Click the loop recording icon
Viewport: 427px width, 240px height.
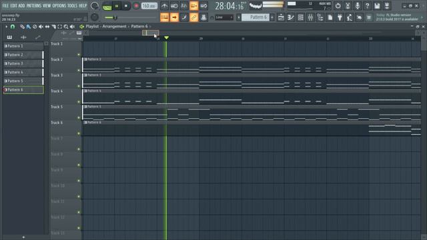(203, 6)
